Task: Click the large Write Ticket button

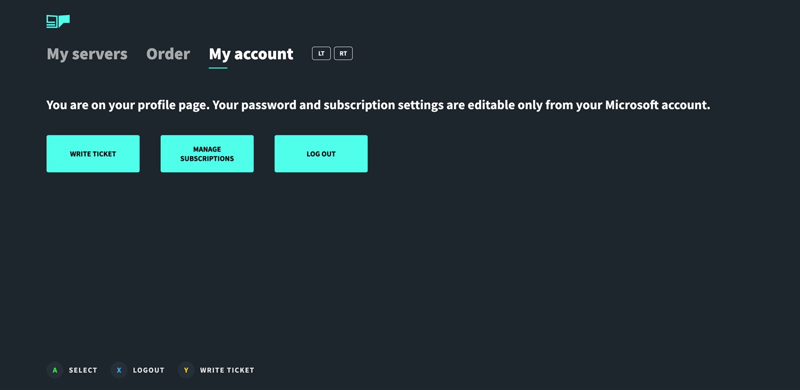Action: point(93,154)
